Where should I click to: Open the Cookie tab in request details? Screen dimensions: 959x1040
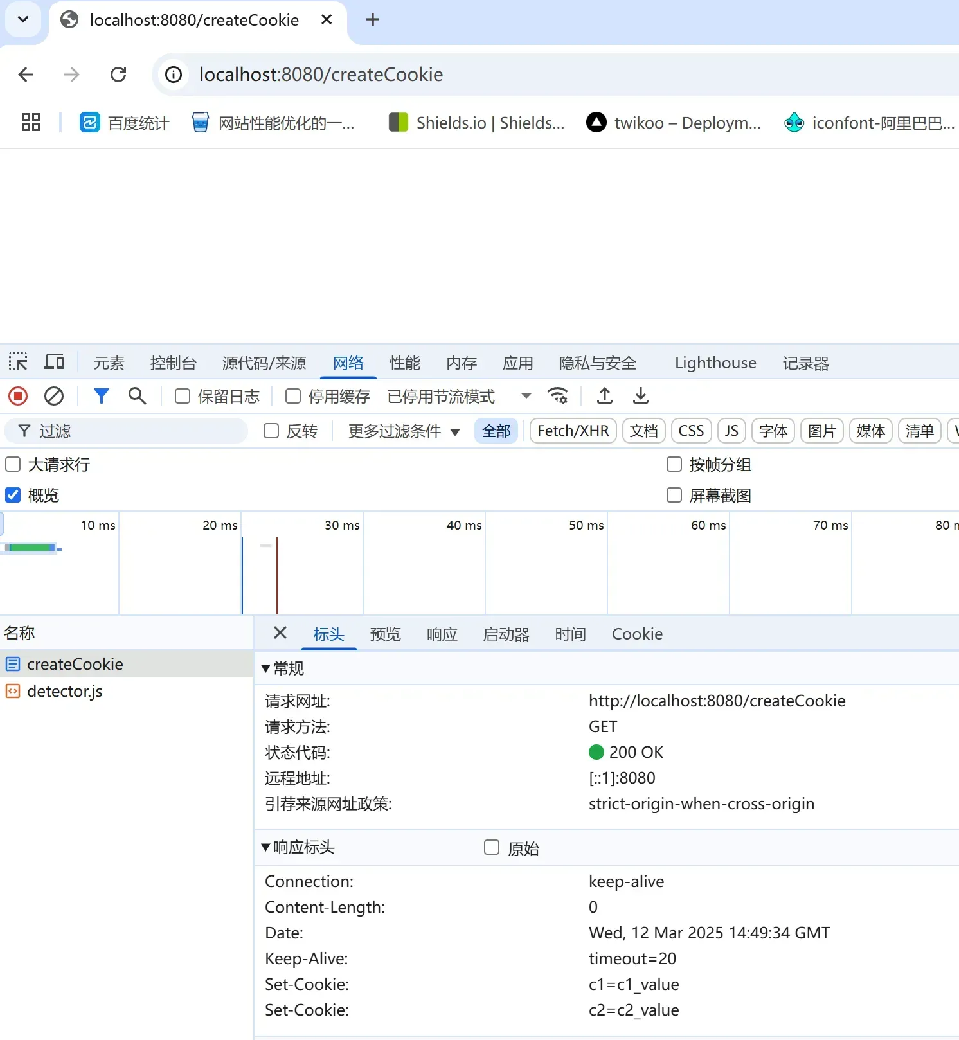pos(636,634)
